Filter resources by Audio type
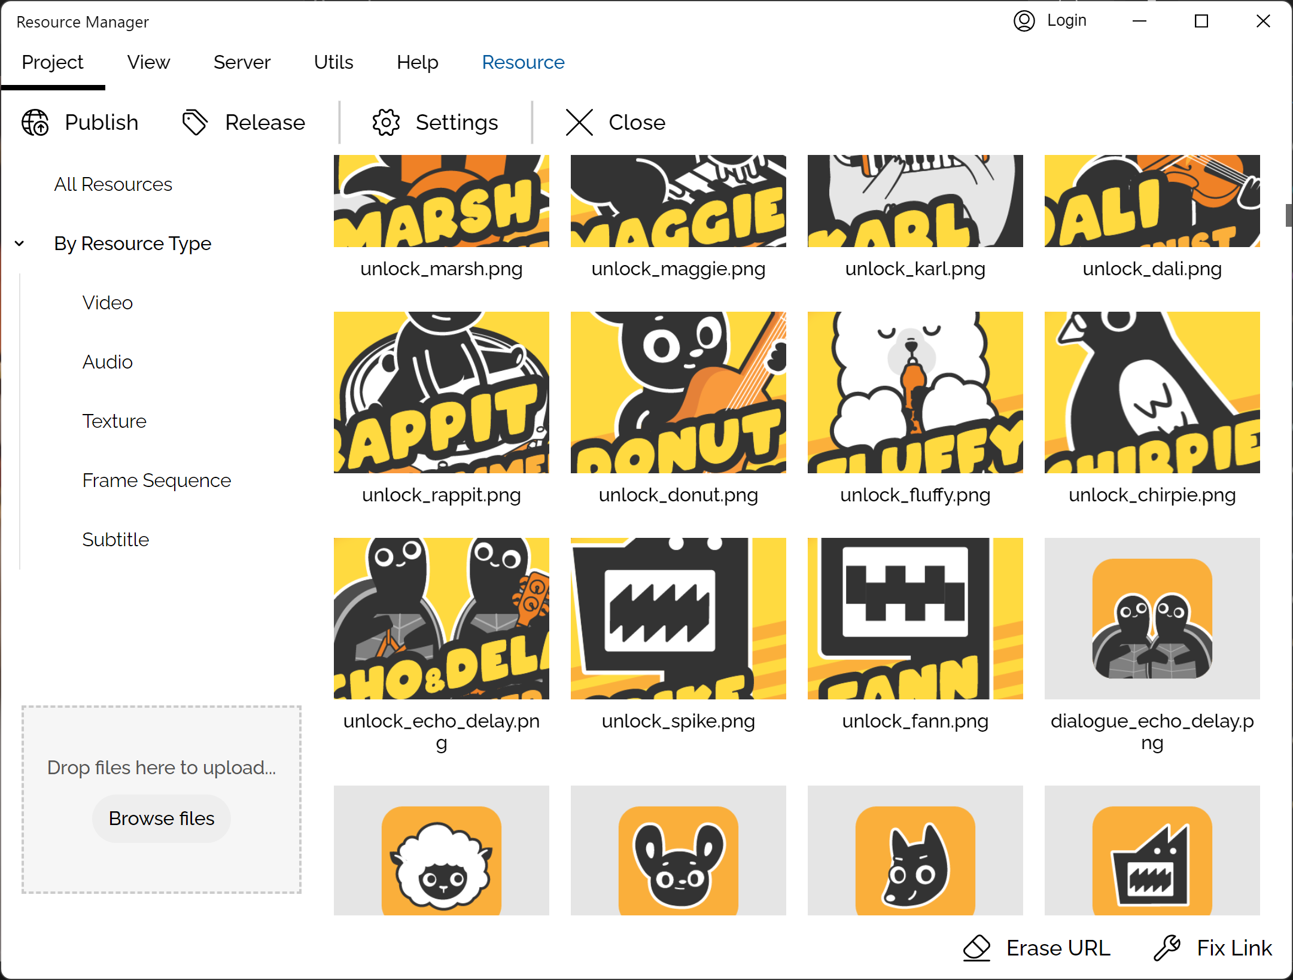The image size is (1293, 980). (108, 362)
